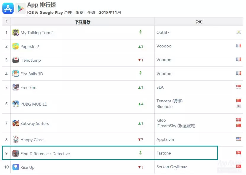Click China flag beside iDreamSky

(239, 125)
